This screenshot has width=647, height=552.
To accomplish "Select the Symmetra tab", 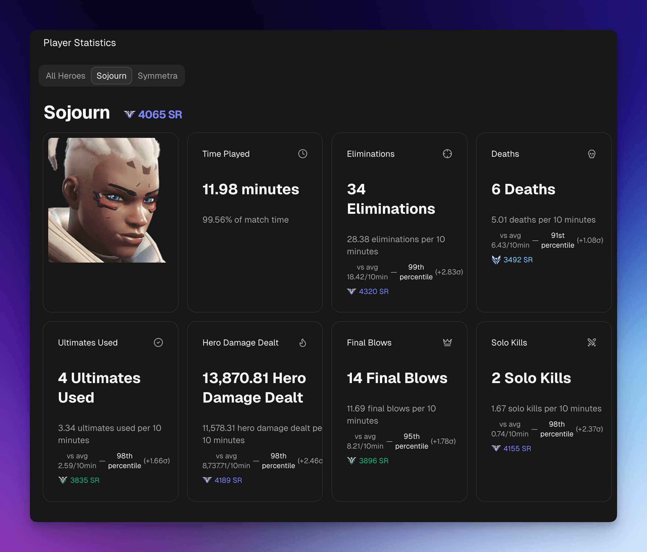I will tap(157, 76).
